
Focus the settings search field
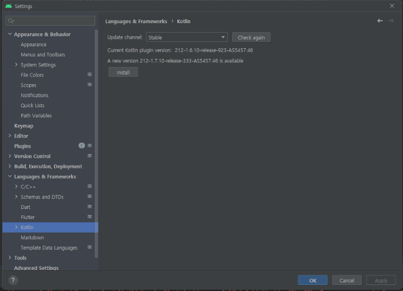(x=50, y=21)
